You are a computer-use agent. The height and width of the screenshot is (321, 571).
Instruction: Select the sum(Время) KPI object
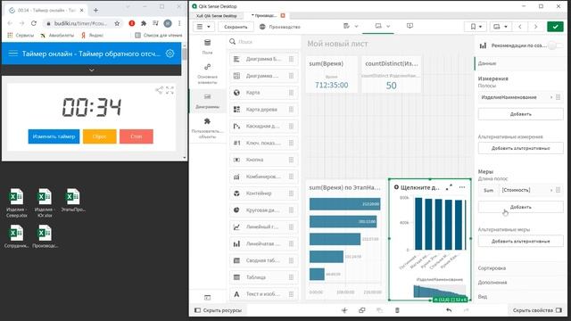click(x=331, y=75)
